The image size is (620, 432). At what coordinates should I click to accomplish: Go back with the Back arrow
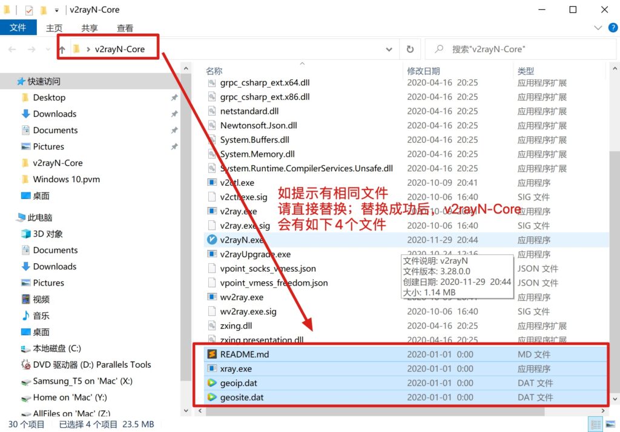pyautogui.click(x=12, y=50)
